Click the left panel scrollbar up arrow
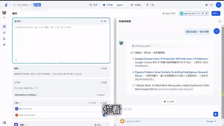This screenshot has width=224, height=126. 115,19
